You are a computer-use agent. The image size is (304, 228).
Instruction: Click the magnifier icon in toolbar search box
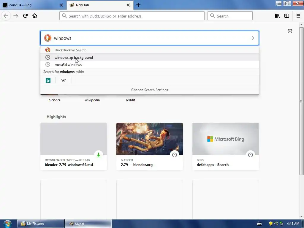point(213,16)
